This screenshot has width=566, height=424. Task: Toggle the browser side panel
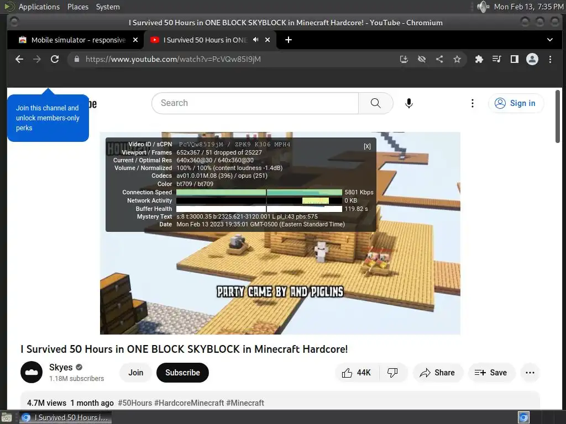tap(515, 59)
